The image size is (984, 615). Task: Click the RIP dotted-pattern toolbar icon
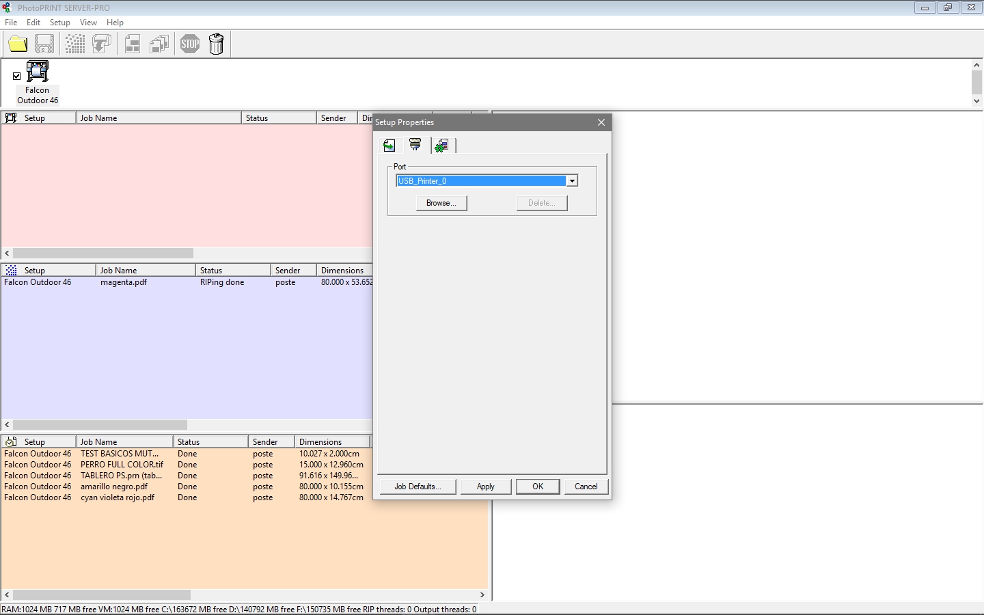(75, 44)
